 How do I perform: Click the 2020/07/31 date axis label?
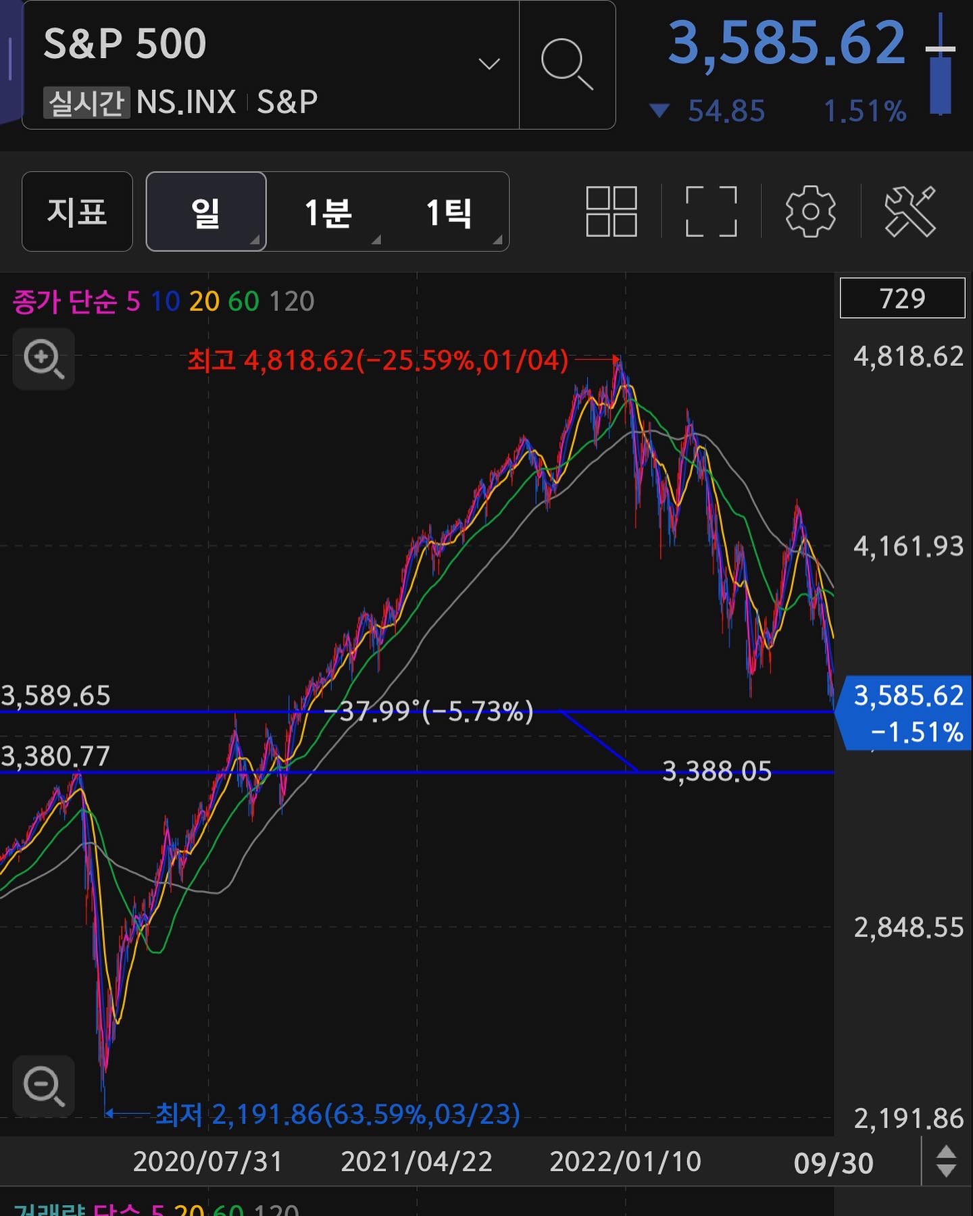(207, 1162)
